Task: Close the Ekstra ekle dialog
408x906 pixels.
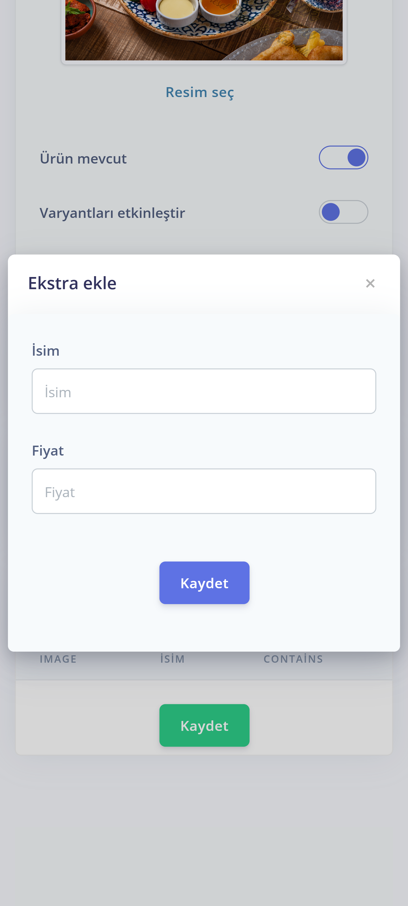Action: [370, 283]
